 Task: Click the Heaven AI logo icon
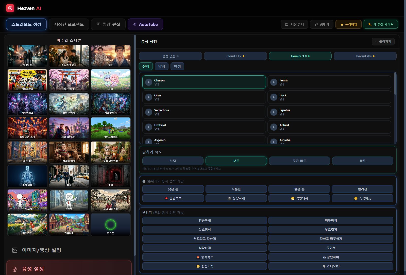click(x=10, y=8)
